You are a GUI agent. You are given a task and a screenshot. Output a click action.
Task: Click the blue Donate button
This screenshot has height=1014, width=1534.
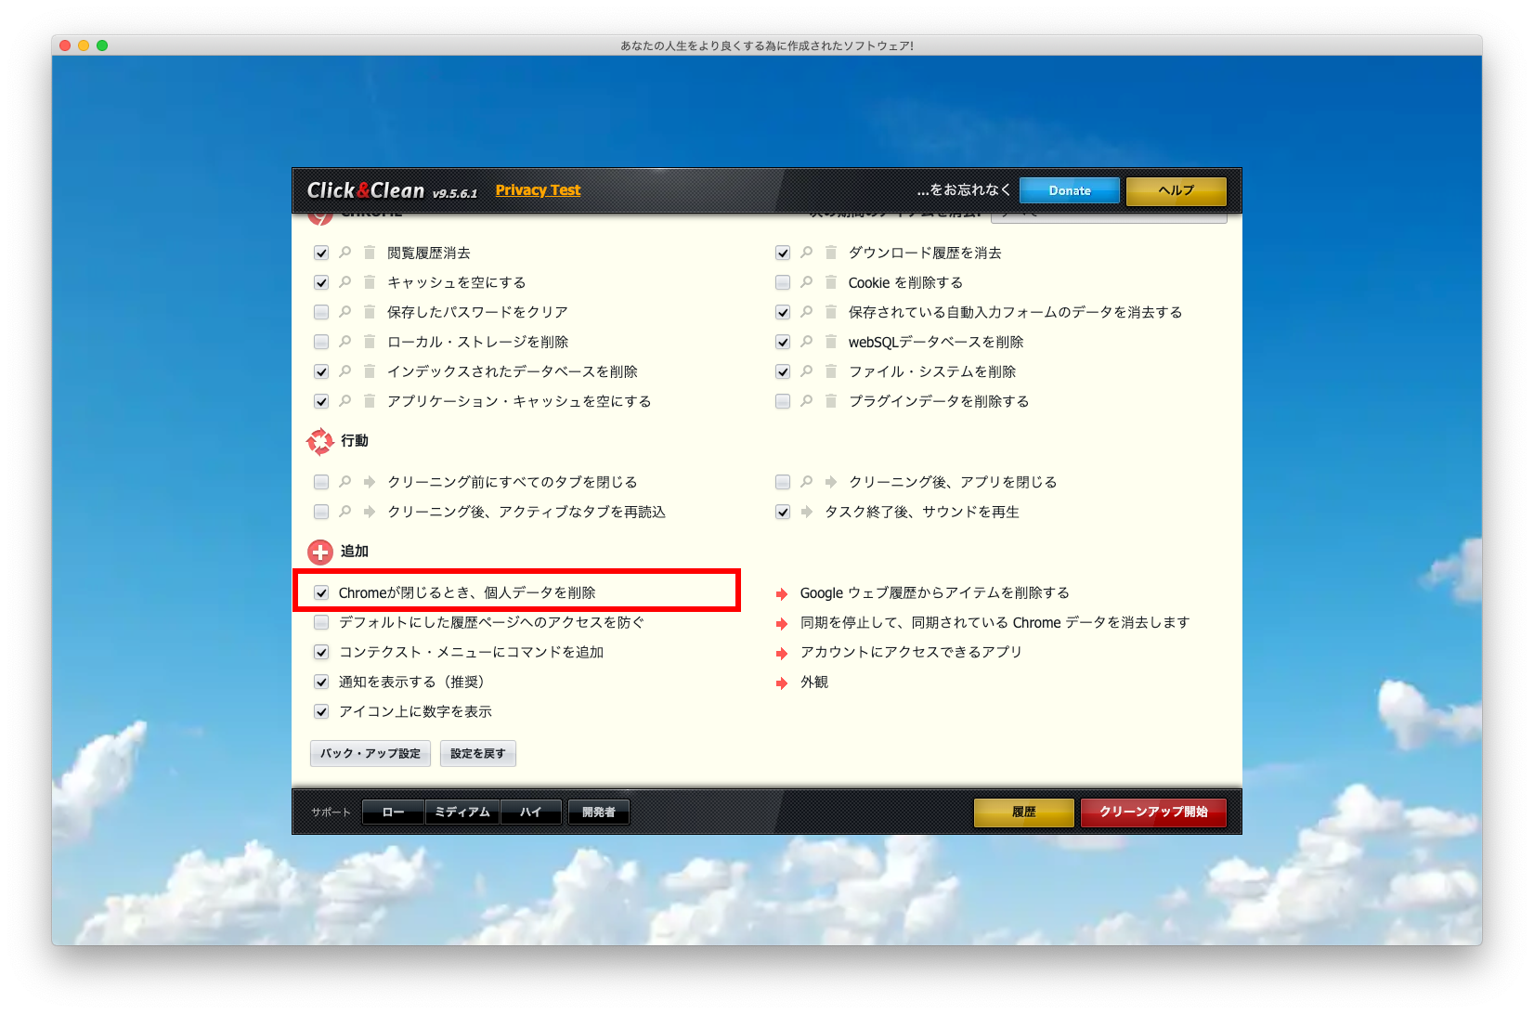tap(1070, 190)
